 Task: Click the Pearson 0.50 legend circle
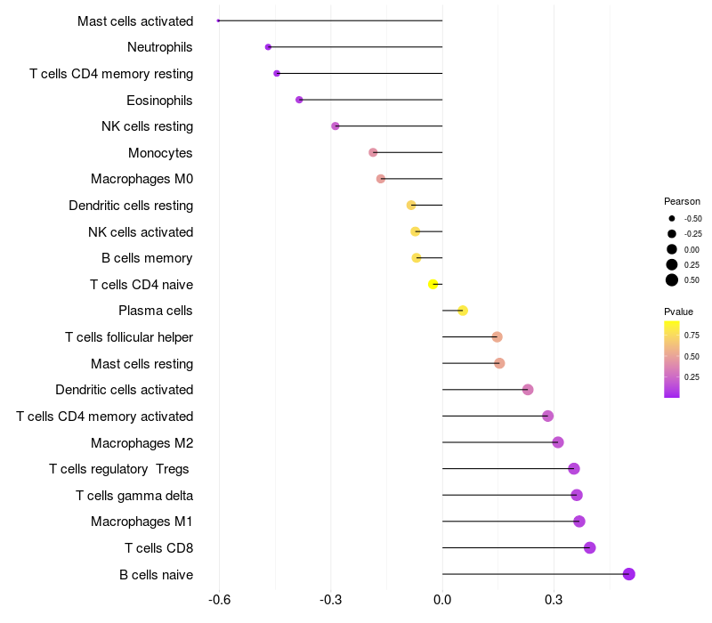[x=672, y=280]
